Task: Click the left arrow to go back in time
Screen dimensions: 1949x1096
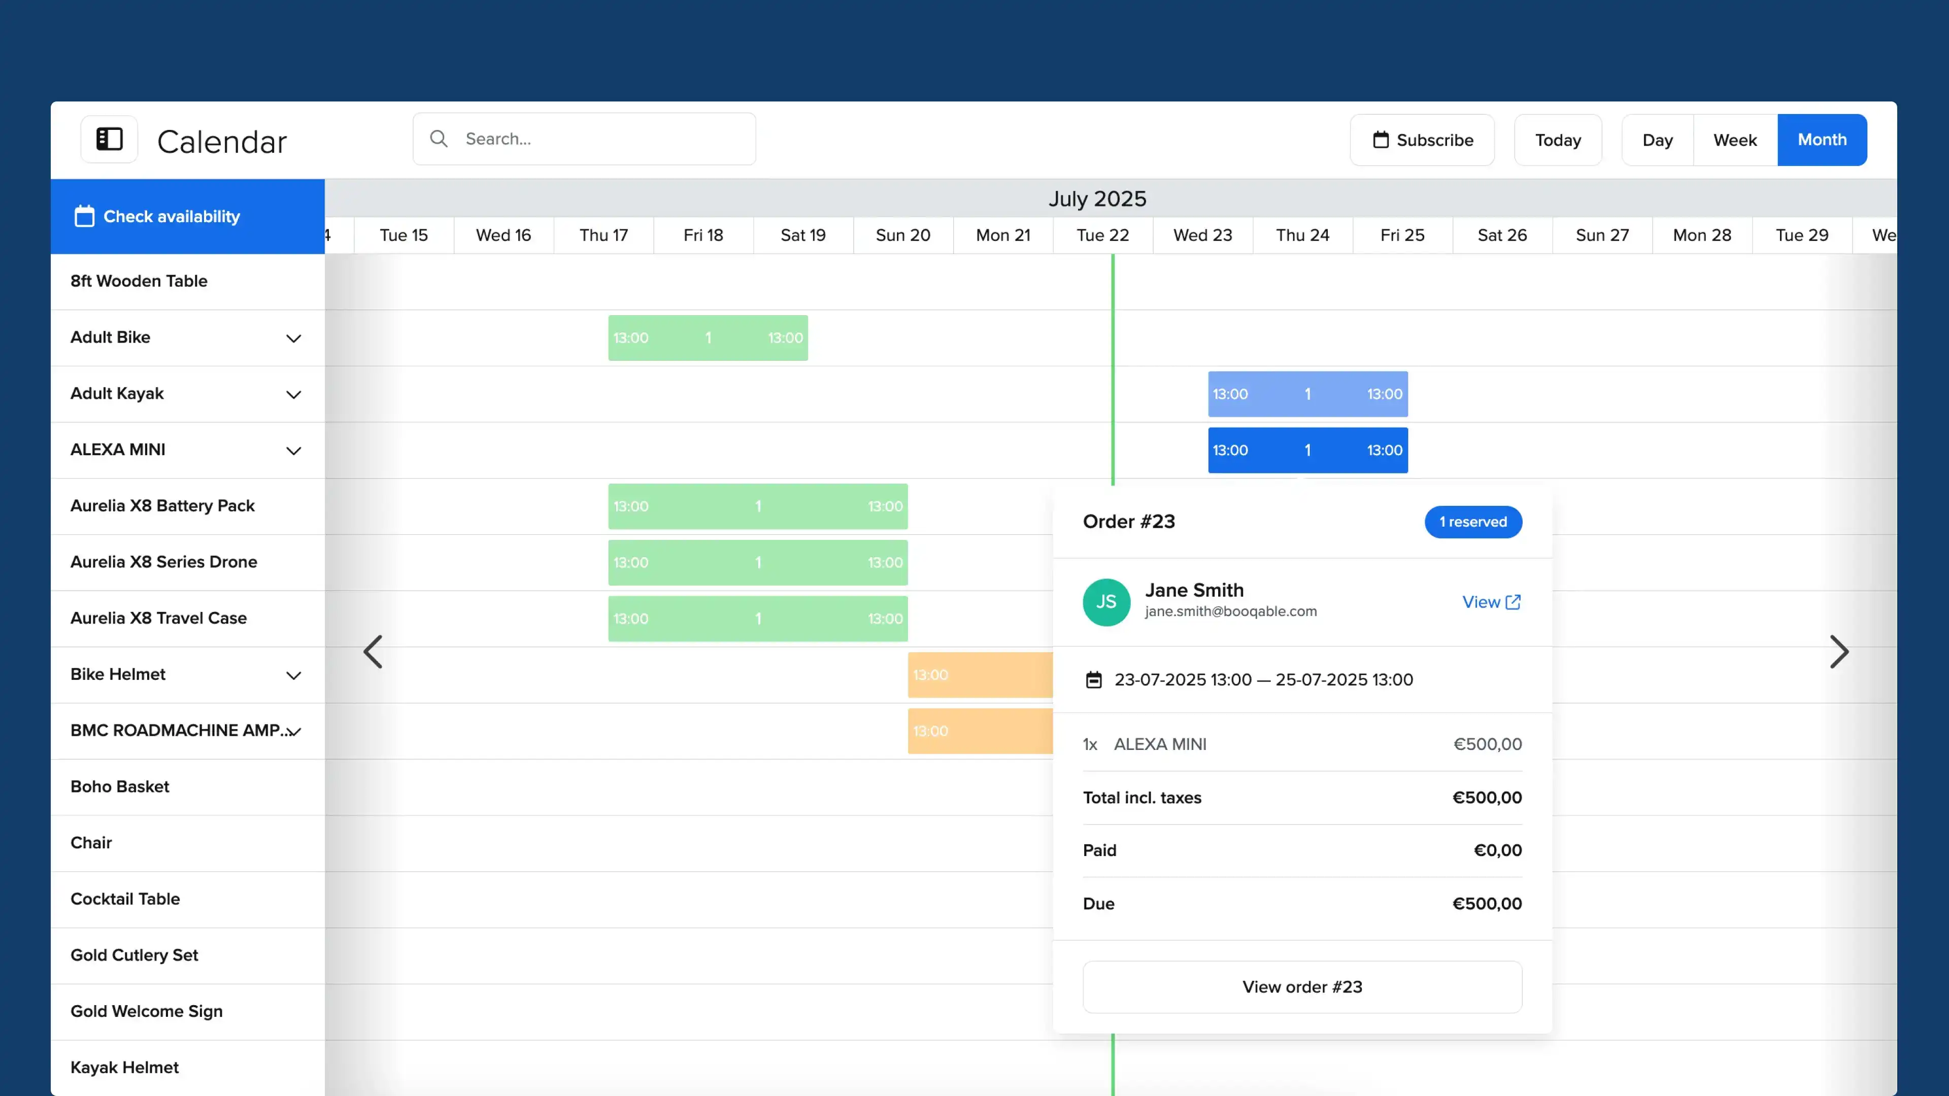Action: click(x=374, y=651)
